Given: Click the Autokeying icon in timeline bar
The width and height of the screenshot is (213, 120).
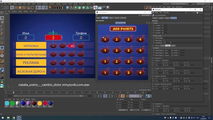Looking at the screenshot, I should [123, 96].
